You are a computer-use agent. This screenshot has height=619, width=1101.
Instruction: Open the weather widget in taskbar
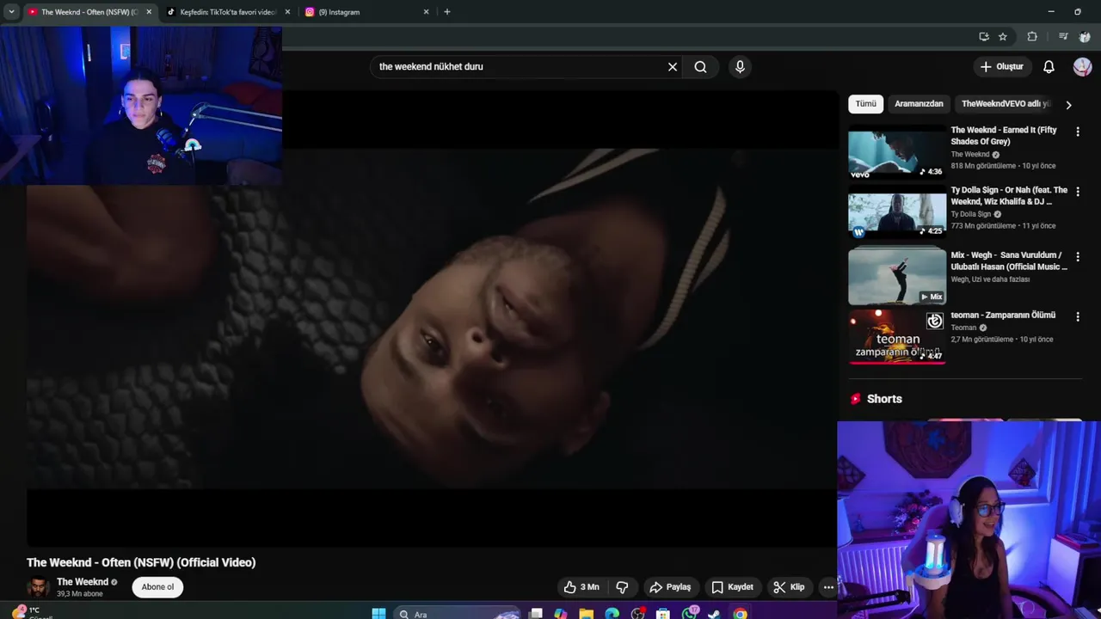point(34,612)
